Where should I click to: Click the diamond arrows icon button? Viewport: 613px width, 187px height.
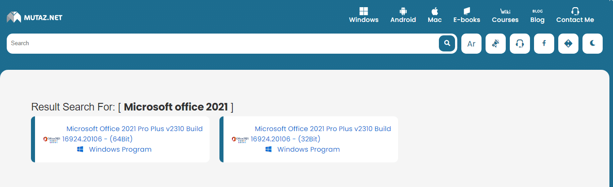coord(568,43)
